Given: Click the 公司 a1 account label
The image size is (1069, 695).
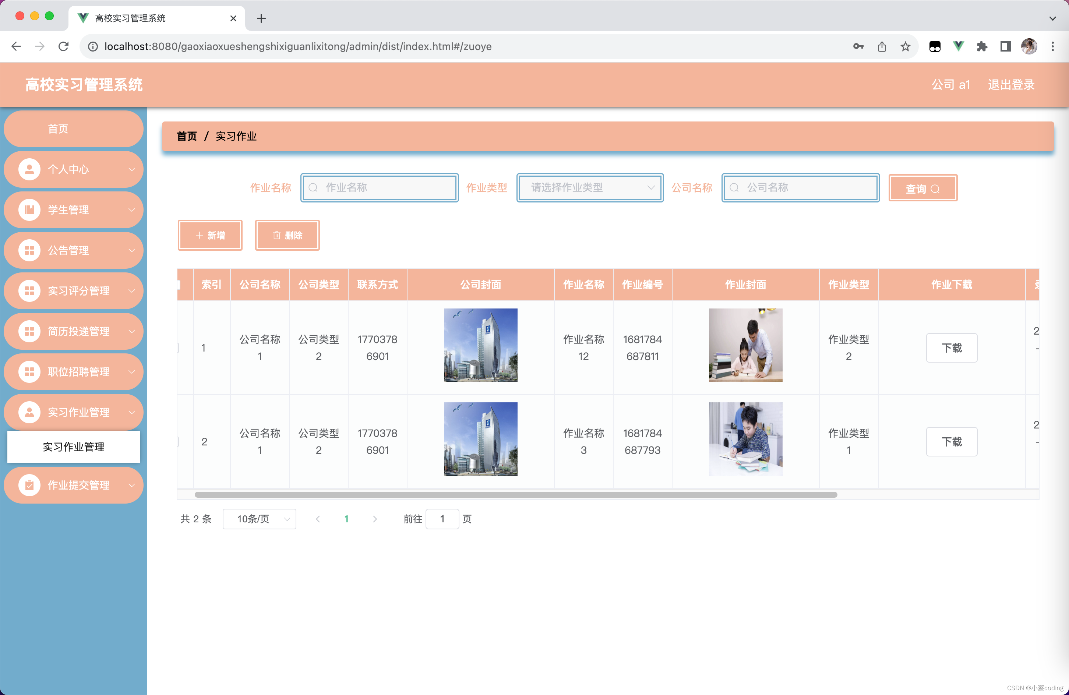Looking at the screenshot, I should pyautogui.click(x=950, y=84).
